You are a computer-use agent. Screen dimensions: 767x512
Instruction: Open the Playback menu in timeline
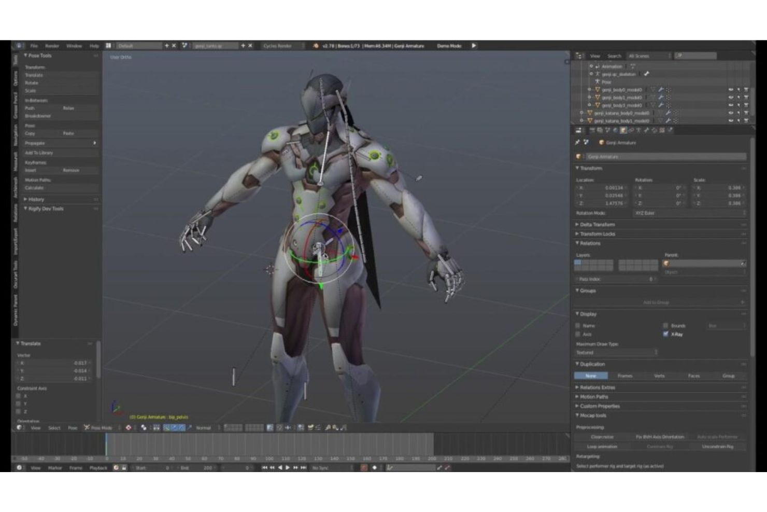98,467
